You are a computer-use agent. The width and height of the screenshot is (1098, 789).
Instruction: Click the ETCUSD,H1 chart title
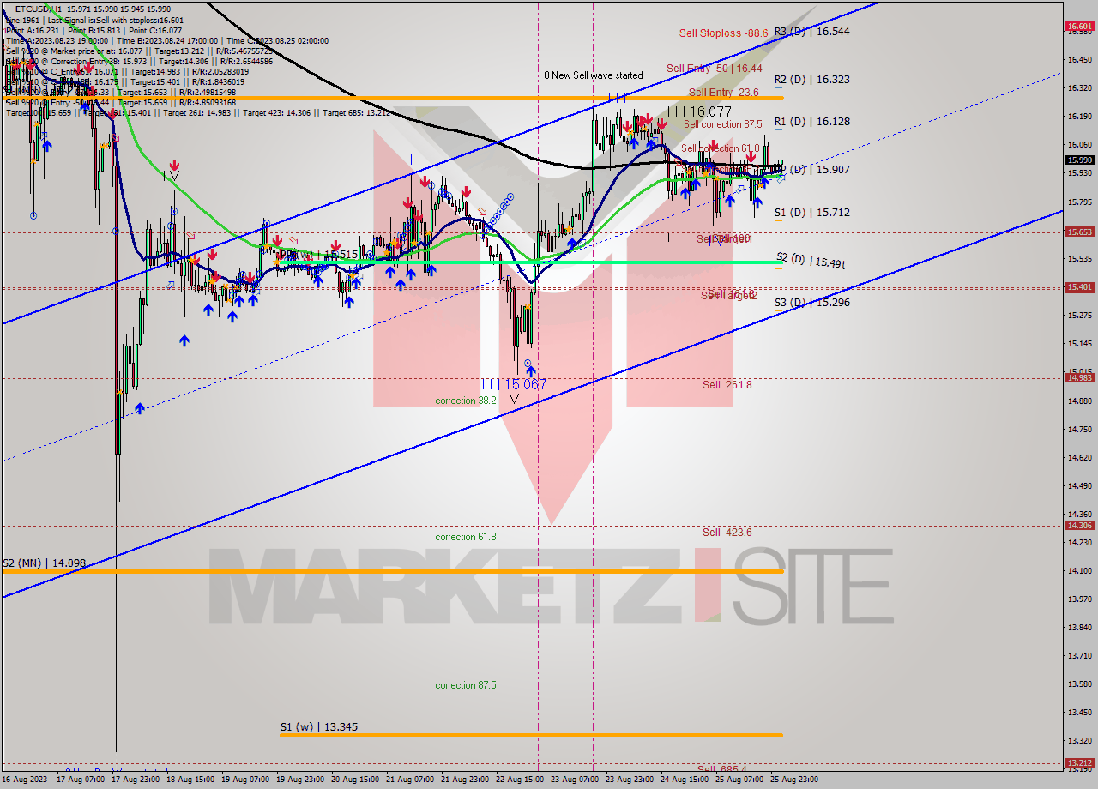(x=38, y=9)
